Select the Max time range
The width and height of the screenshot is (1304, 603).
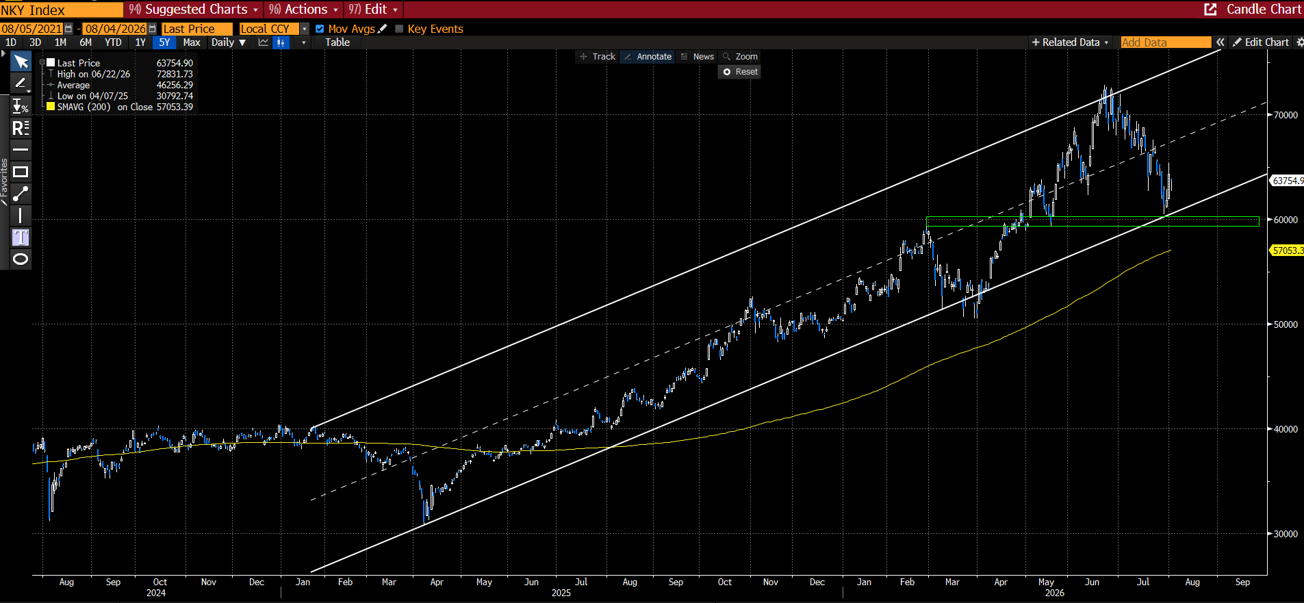tap(192, 42)
